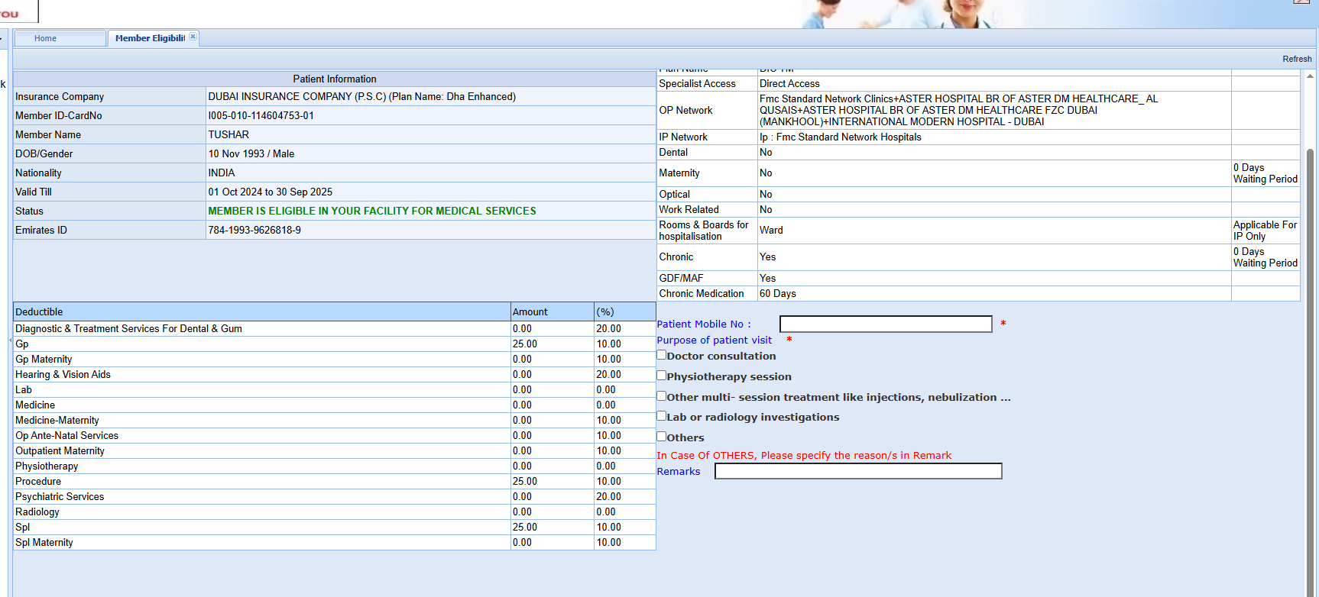Screen dimensions: 1319x597
Task: Click the small image icon at top right
Action: coord(1301,2)
